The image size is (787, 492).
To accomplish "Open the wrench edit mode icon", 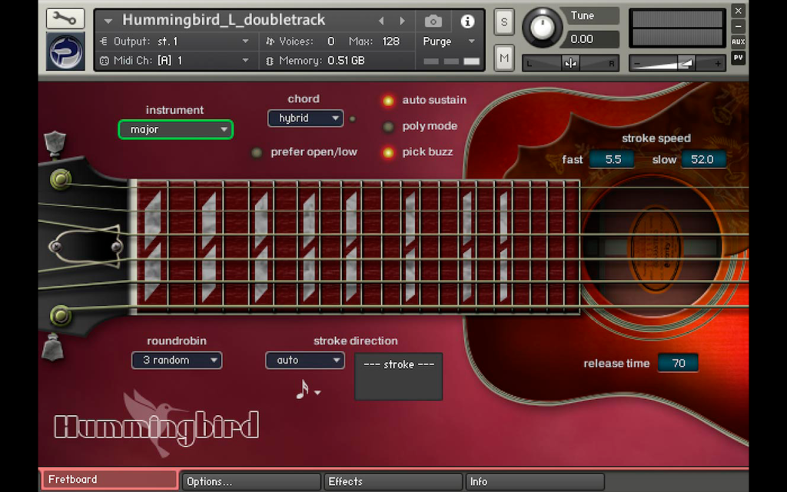I will point(65,18).
